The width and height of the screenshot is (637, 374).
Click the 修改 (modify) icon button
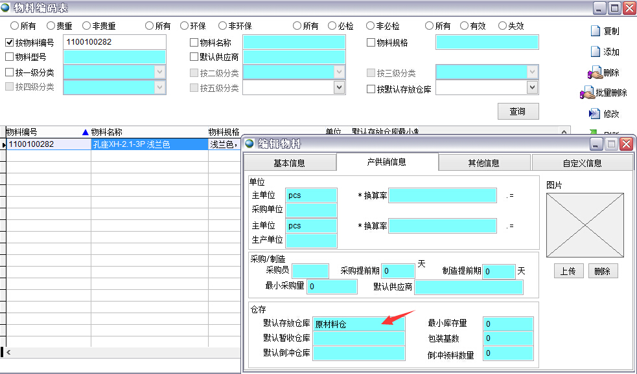tap(594, 114)
